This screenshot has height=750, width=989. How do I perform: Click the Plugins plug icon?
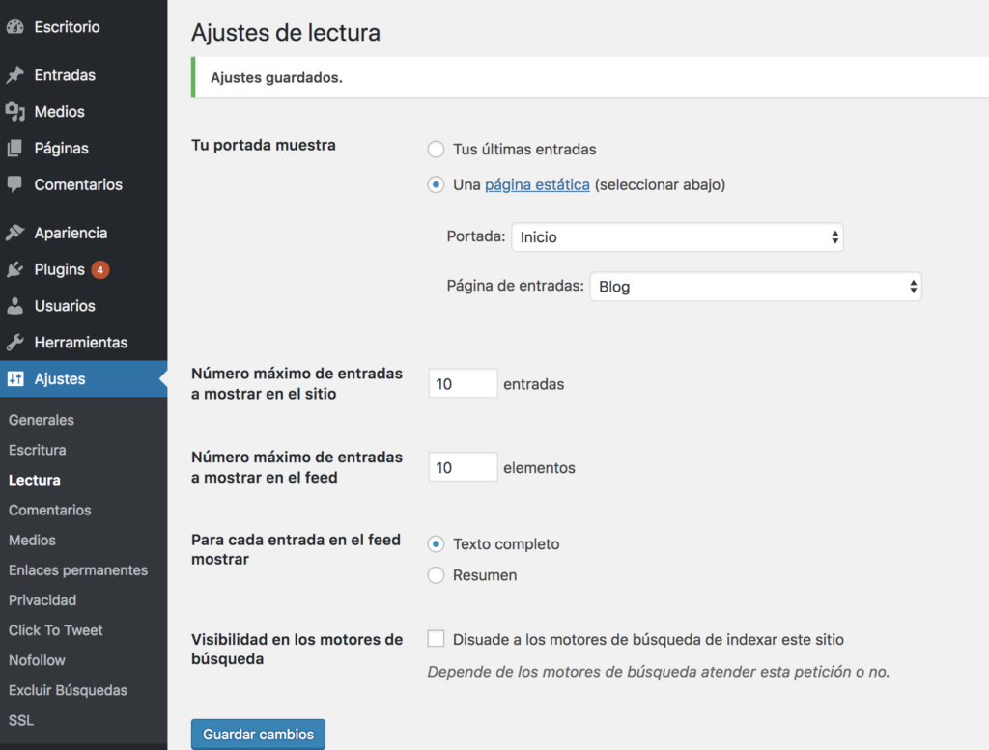coord(15,269)
